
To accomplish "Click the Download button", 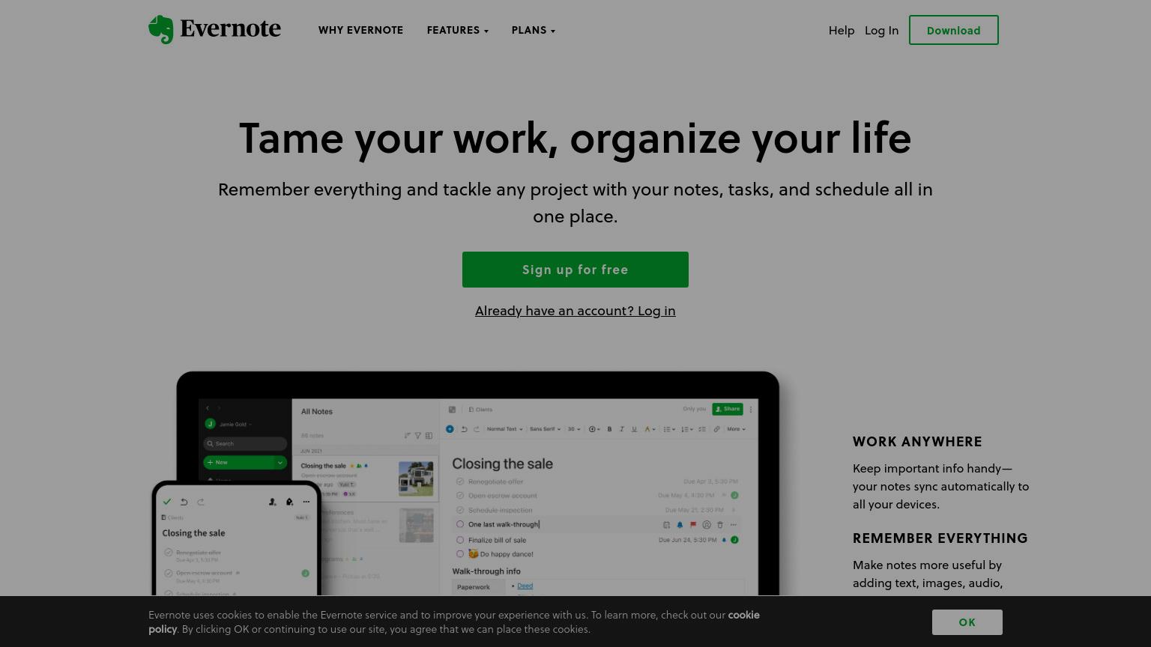I will coord(953,30).
